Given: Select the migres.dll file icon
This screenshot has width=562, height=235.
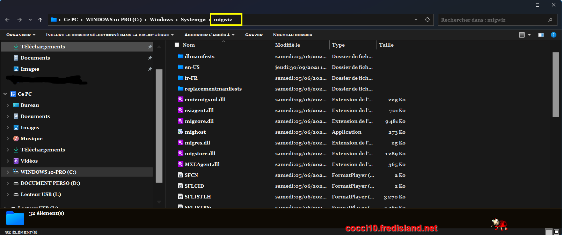Looking at the screenshot, I should (181, 143).
